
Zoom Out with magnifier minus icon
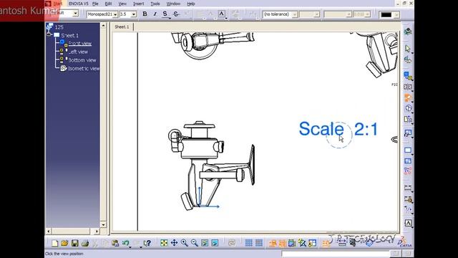pyautogui.click(x=195, y=243)
